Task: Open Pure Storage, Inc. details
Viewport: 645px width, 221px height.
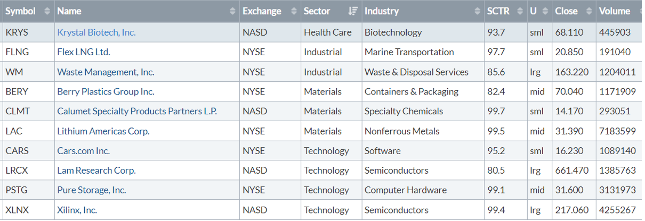Action: click(x=92, y=190)
